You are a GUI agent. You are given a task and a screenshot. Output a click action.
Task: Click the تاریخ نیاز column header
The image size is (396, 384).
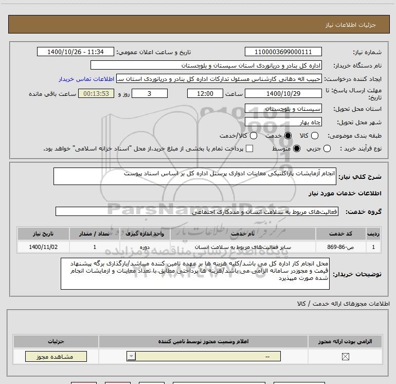[x=43, y=233]
